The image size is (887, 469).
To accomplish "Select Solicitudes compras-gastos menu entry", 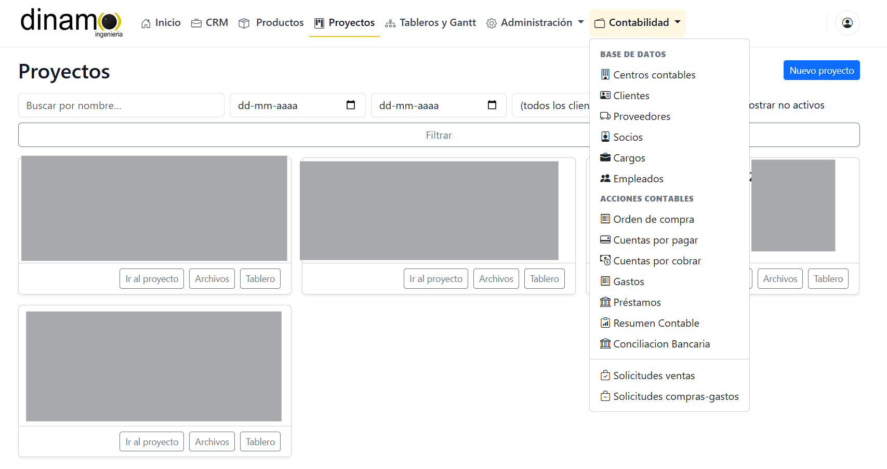I will [676, 396].
